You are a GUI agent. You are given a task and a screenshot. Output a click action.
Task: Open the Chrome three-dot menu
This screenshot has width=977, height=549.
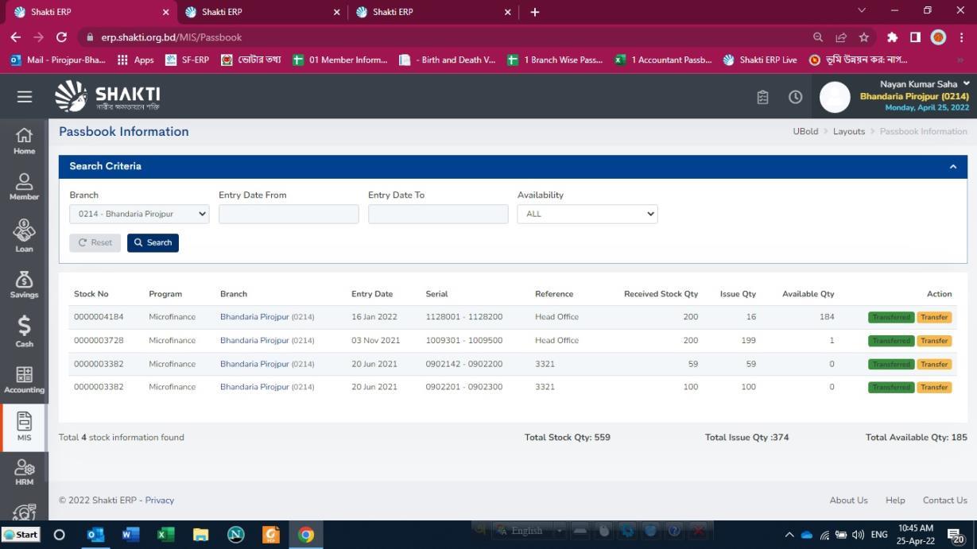[x=962, y=37]
